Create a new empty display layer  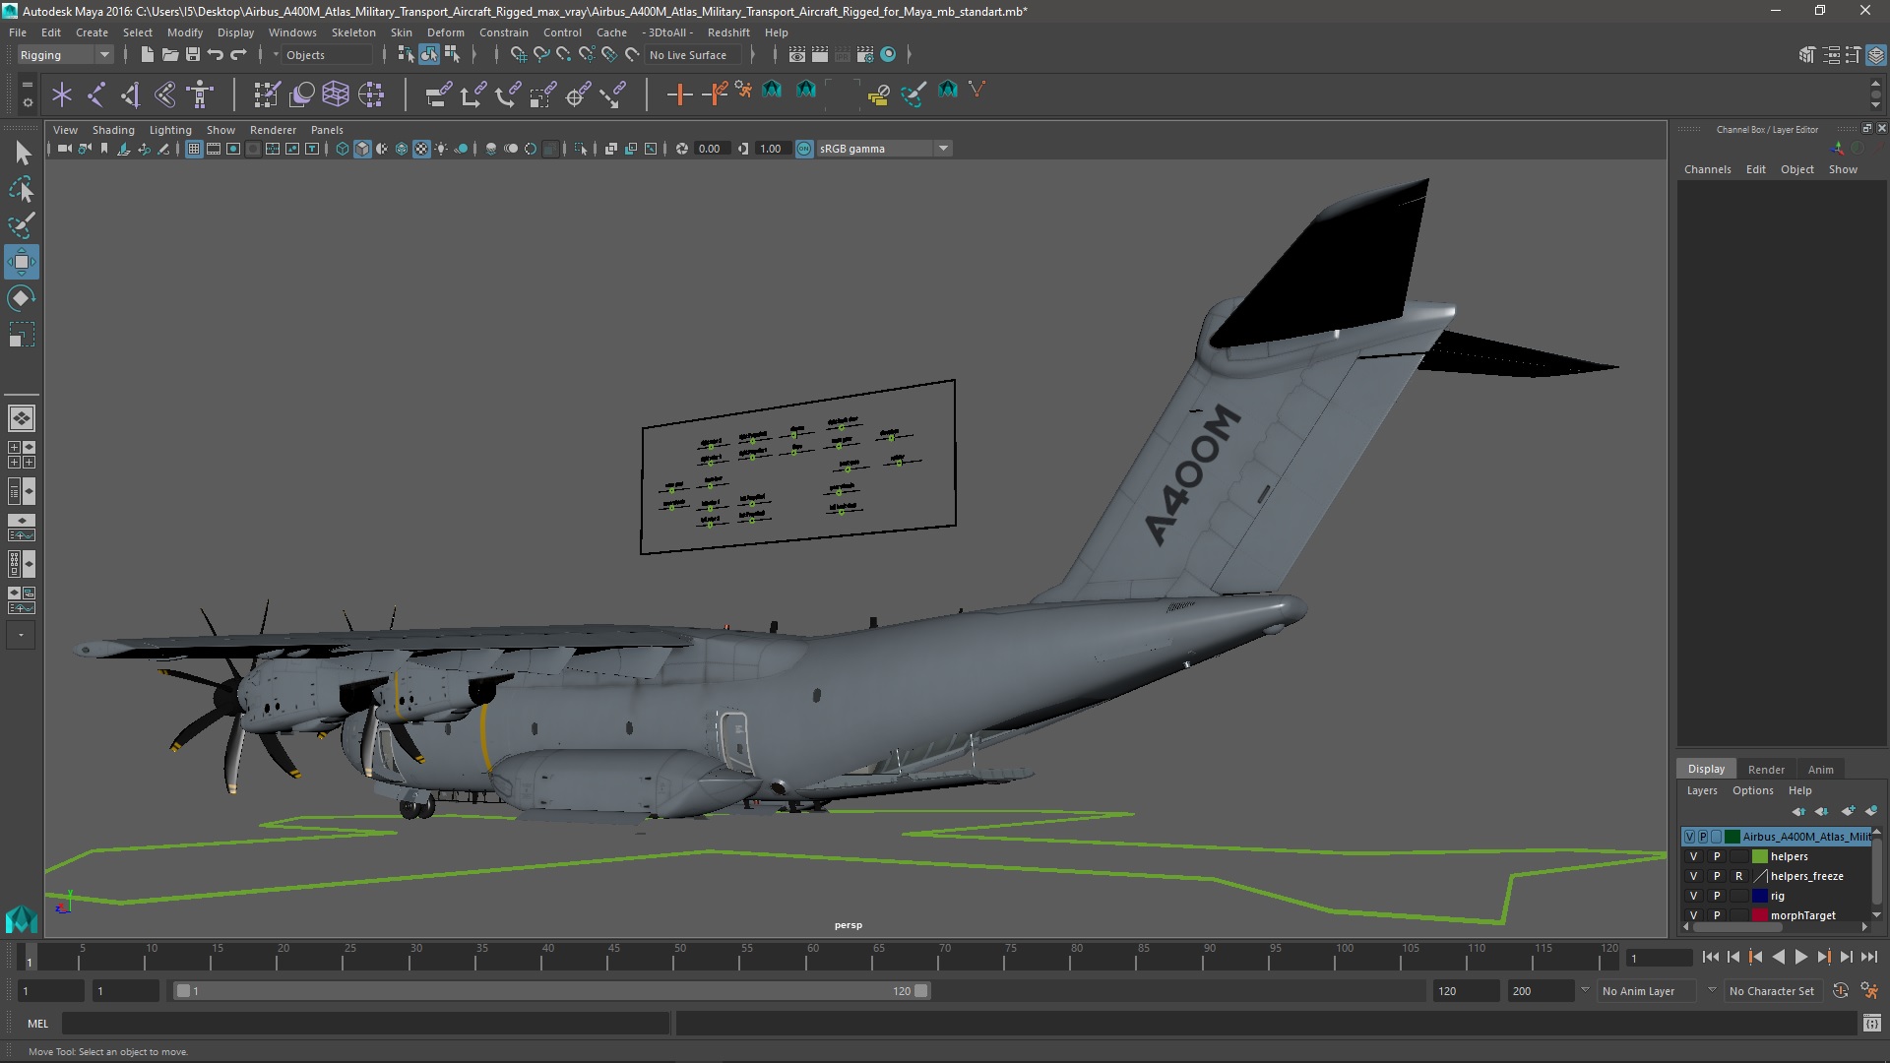(x=1848, y=811)
